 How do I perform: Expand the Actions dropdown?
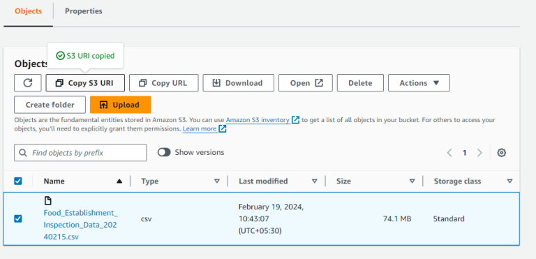[x=419, y=83]
